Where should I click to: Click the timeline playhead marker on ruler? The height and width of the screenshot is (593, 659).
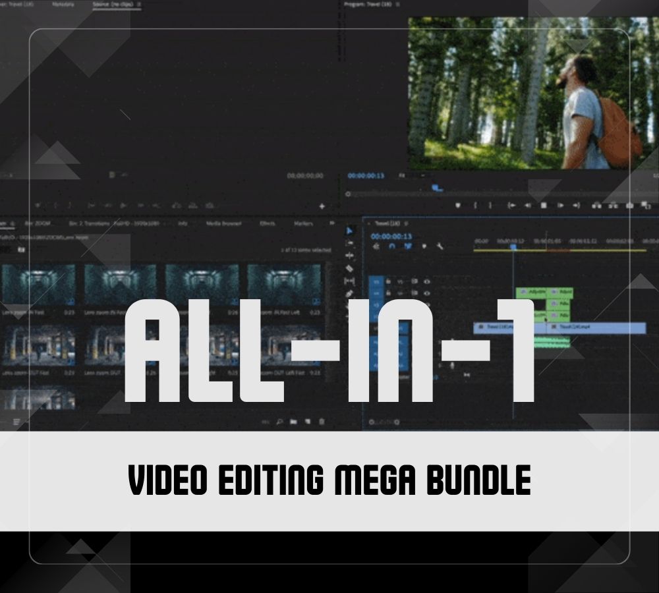click(x=513, y=247)
